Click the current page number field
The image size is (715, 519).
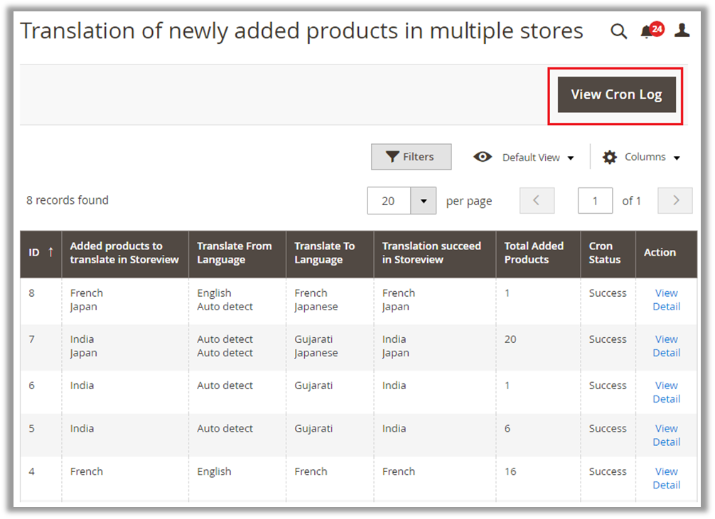595,201
